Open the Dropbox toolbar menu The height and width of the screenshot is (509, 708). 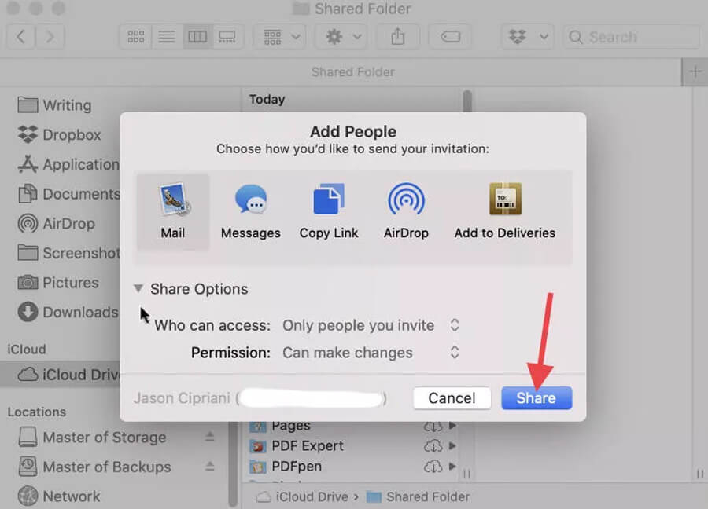click(527, 37)
